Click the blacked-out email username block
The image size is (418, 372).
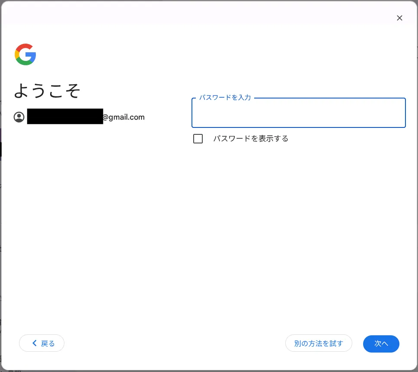(x=65, y=116)
